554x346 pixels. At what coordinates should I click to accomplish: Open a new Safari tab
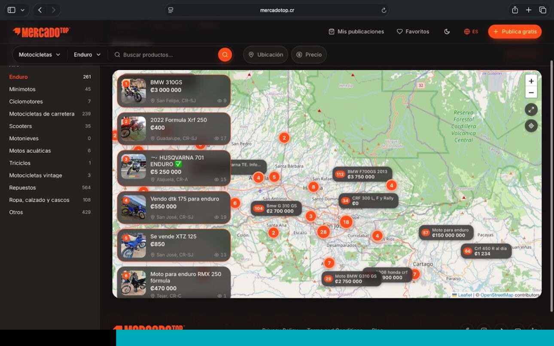[x=529, y=10]
